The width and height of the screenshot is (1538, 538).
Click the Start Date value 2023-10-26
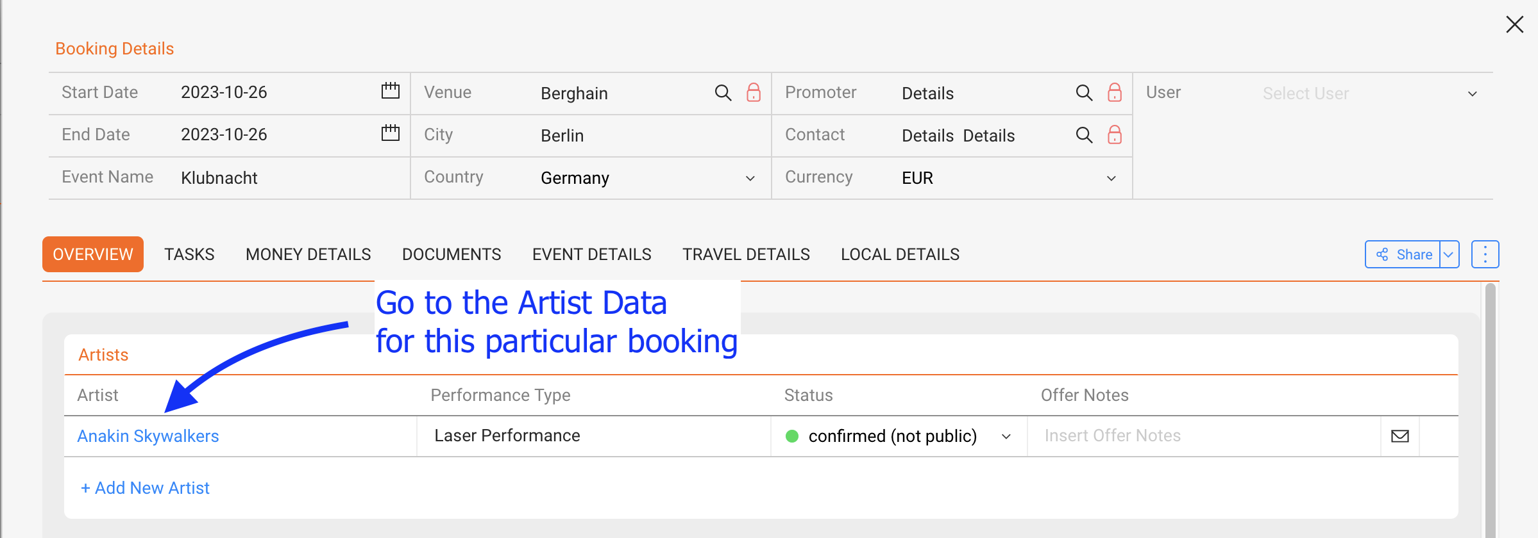point(224,92)
